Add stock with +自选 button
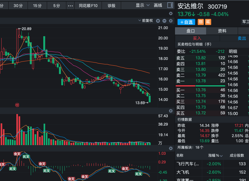Screen dimensions: 249x181 [x=186, y=22]
